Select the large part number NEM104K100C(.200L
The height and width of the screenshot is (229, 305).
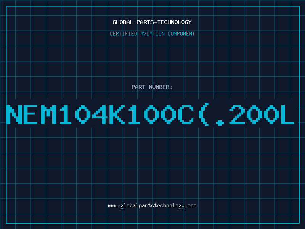coord(150,114)
